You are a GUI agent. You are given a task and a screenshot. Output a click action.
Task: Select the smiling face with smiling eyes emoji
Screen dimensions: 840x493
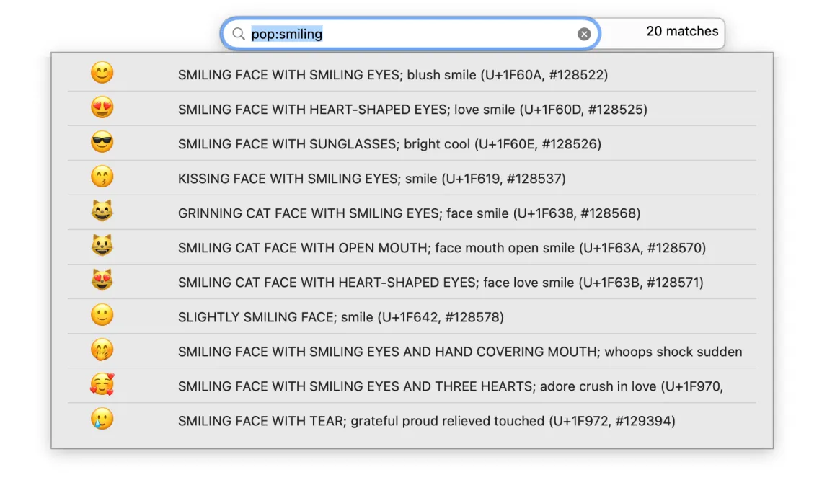(x=102, y=74)
